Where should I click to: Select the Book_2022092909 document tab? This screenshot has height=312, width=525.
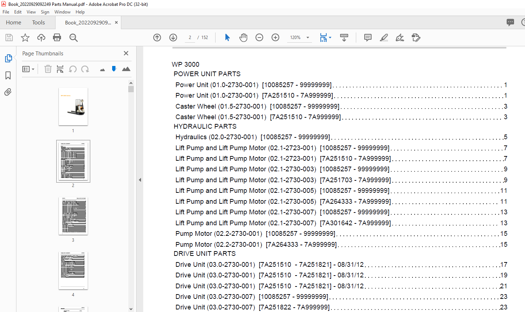tap(88, 22)
